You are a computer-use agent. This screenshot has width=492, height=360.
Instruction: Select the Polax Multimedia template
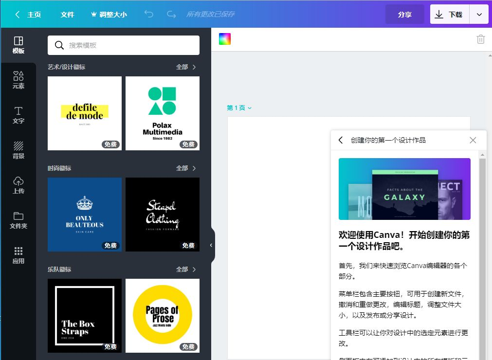[163, 113]
